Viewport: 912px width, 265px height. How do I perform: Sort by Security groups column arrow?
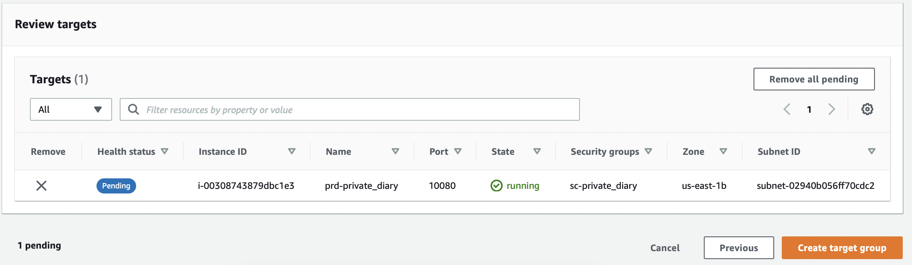coord(648,151)
